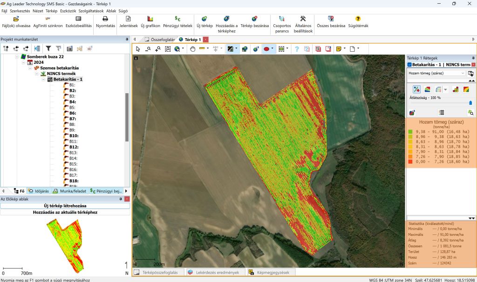Collapse the Szemes betakarítás tree node
This screenshot has width=477, height=282.
point(30,68)
